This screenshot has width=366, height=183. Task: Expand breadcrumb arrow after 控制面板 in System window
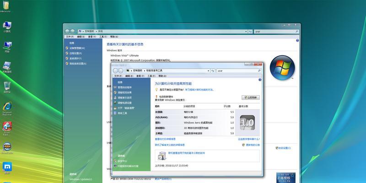pyautogui.click(x=96, y=31)
